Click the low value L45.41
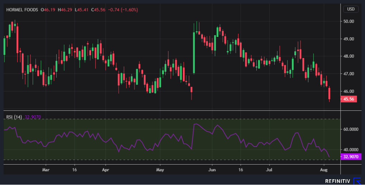The width and height of the screenshot is (365, 185). tap(81, 10)
